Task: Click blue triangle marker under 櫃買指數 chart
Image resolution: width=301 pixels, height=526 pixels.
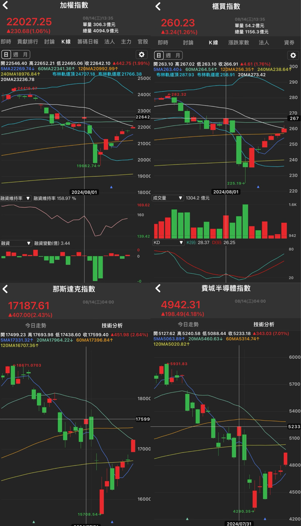Action: [x=258, y=187]
